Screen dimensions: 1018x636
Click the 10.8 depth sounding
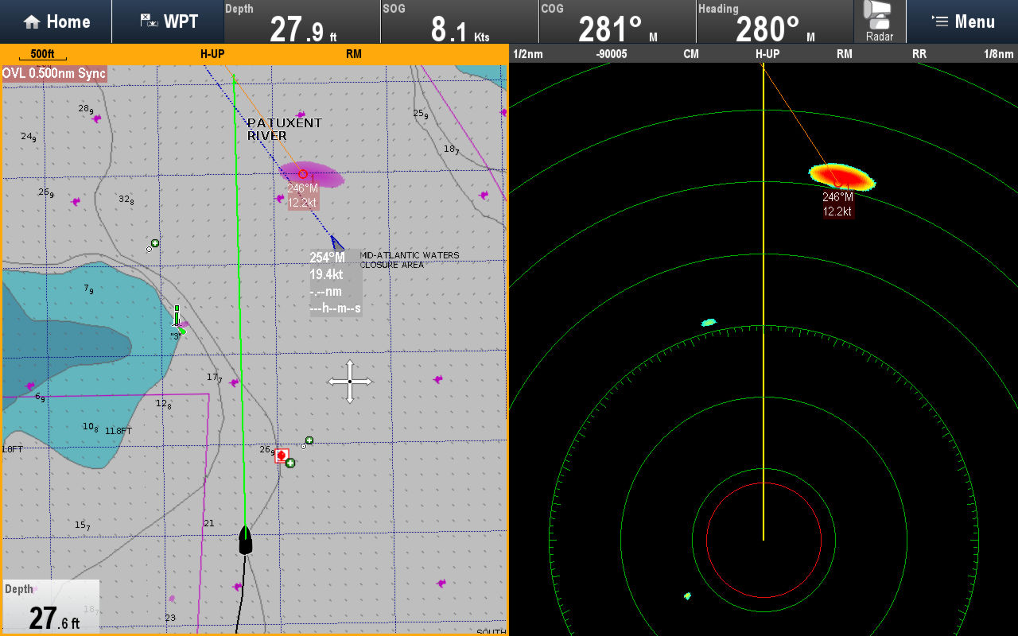click(91, 427)
